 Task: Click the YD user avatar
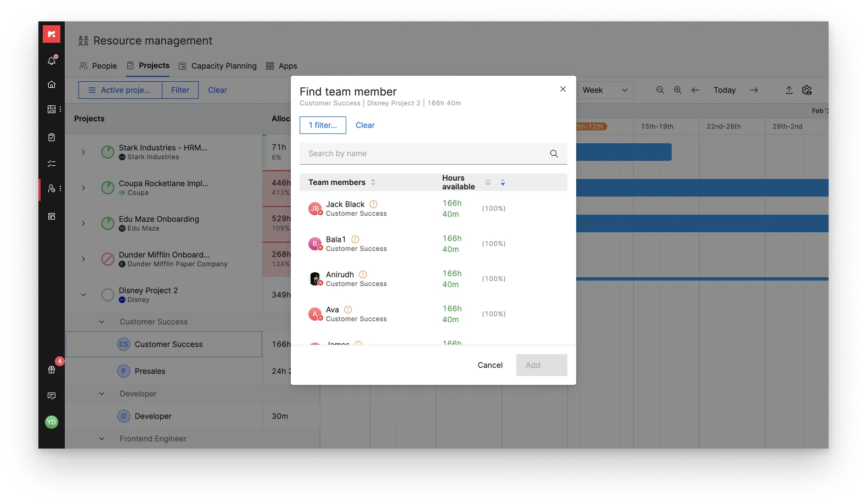52,422
